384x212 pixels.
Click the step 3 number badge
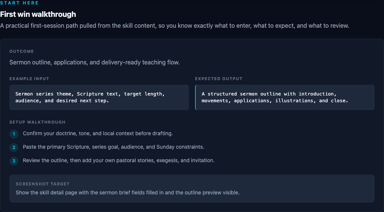[x=14, y=161]
